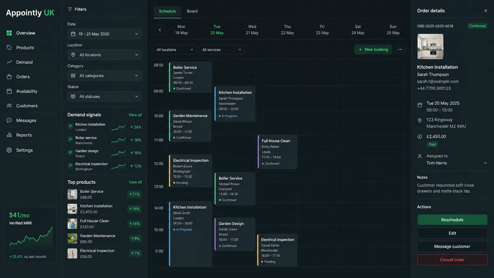Close the Order details panel
494x278 pixels.
pyautogui.click(x=485, y=11)
